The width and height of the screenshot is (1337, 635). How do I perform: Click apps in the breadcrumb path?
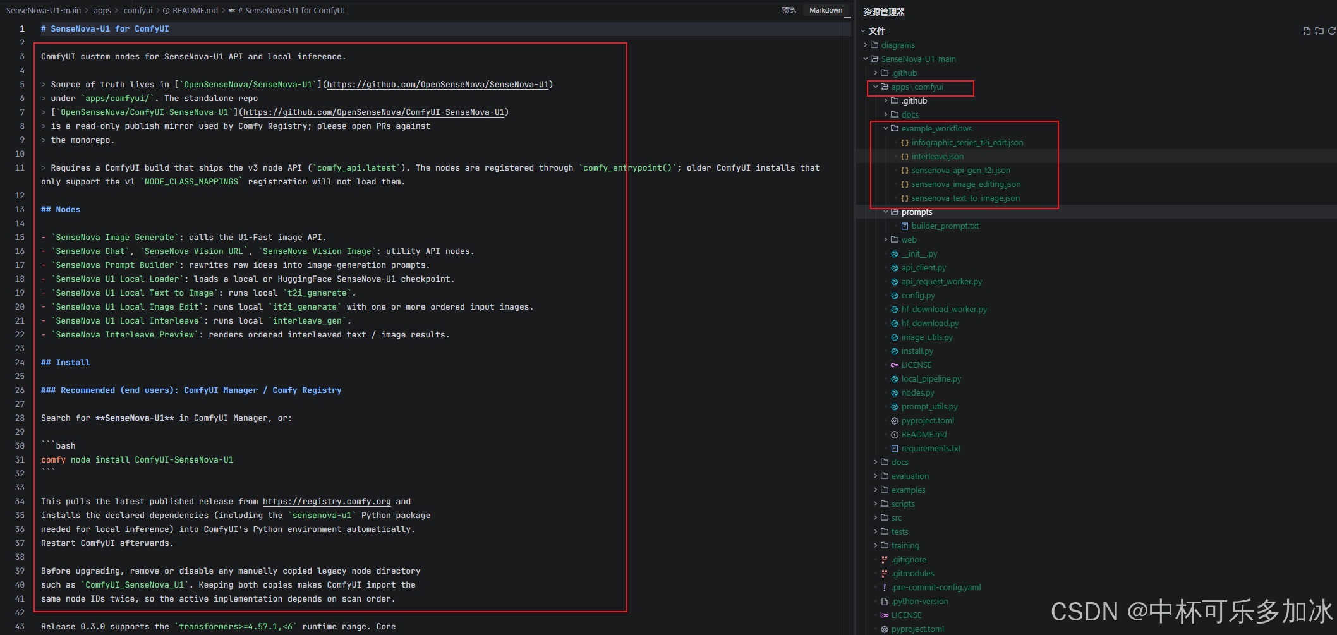tap(102, 10)
